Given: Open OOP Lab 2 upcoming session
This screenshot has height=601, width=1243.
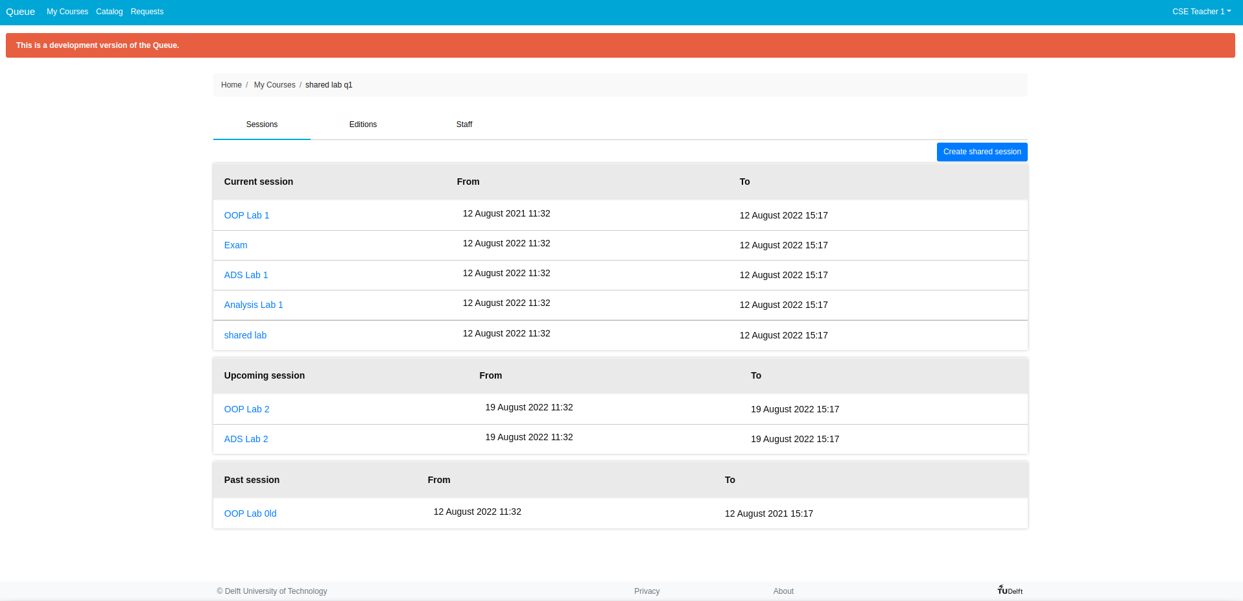Looking at the screenshot, I should click(246, 409).
